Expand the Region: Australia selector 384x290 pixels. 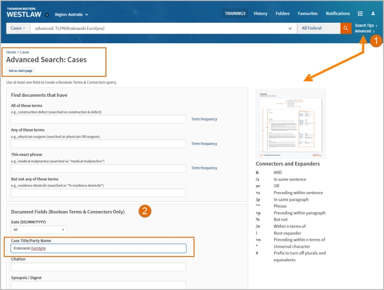71,15
